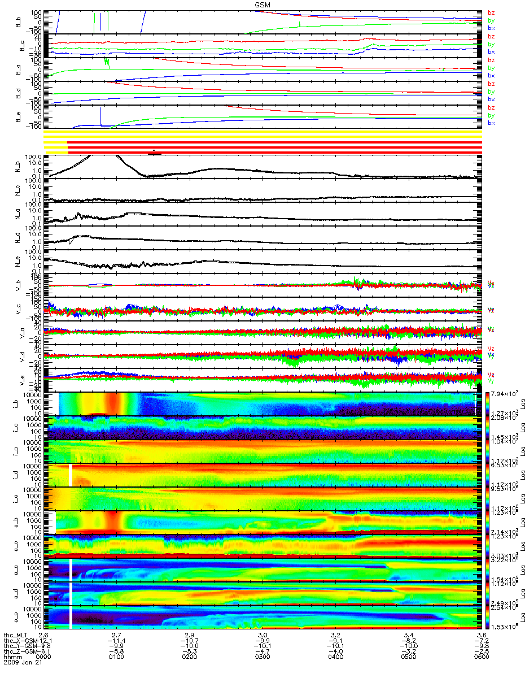Click red bz legend beside B_b panel
This screenshot has height=678, width=525.
pos(491,12)
